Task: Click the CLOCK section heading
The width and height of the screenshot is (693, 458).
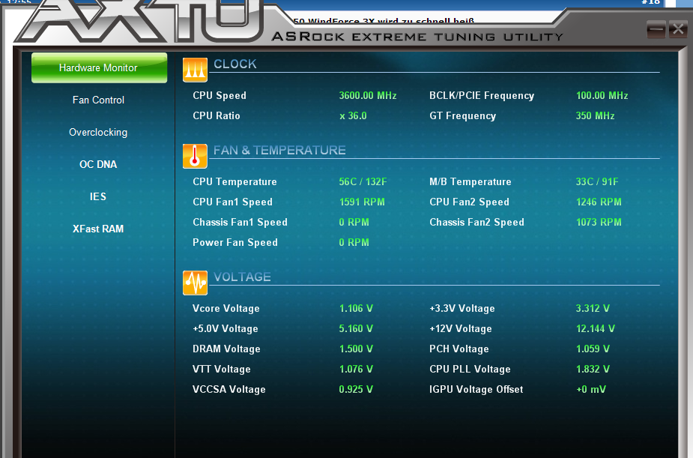Action: [234, 64]
